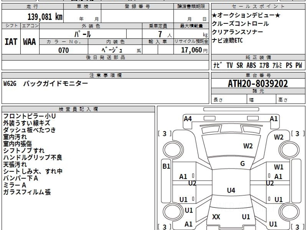Click the 検査員記入欄 header

pyautogui.click(x=78, y=109)
